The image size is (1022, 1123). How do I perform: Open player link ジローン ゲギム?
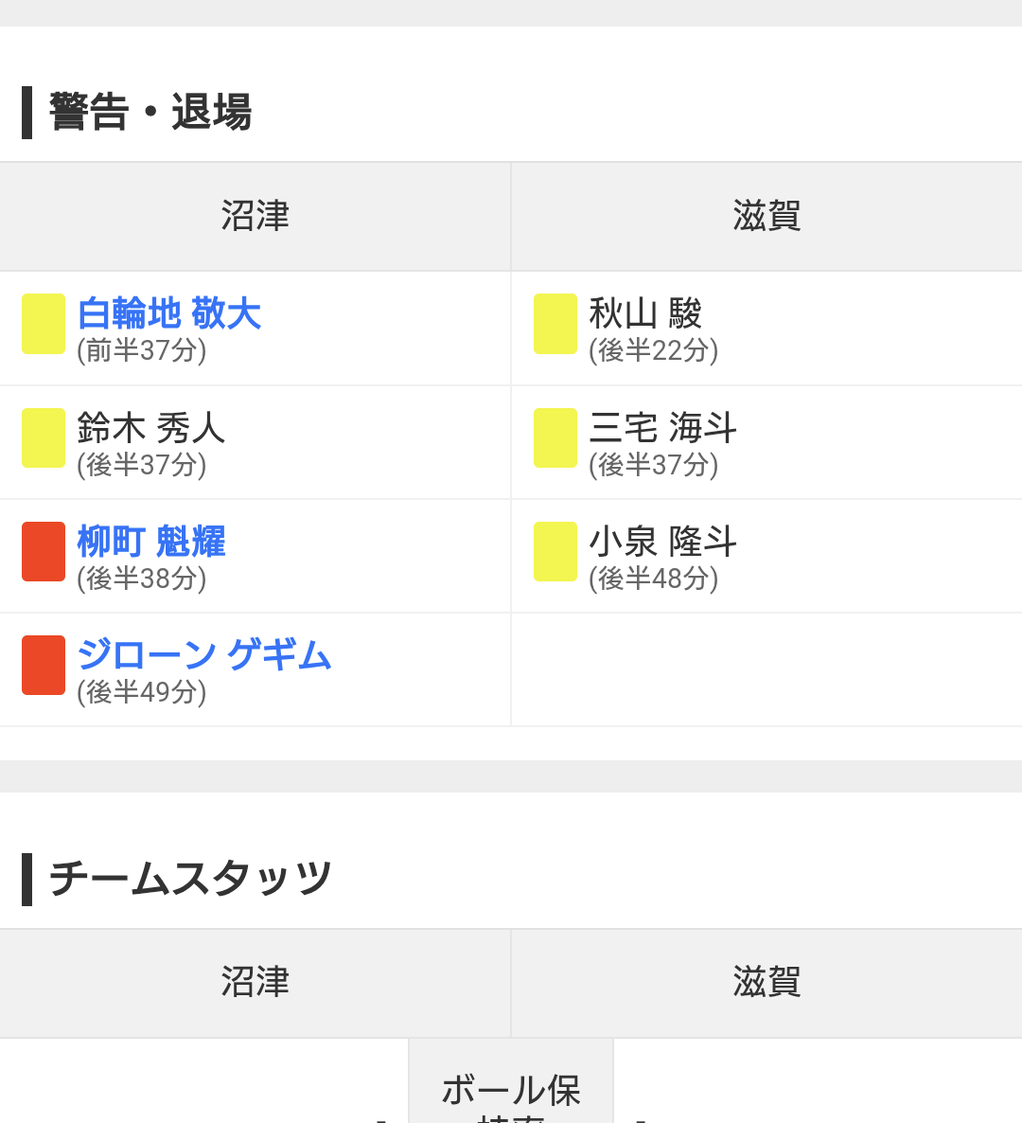(204, 655)
